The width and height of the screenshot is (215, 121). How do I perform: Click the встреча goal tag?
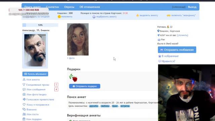125,106
